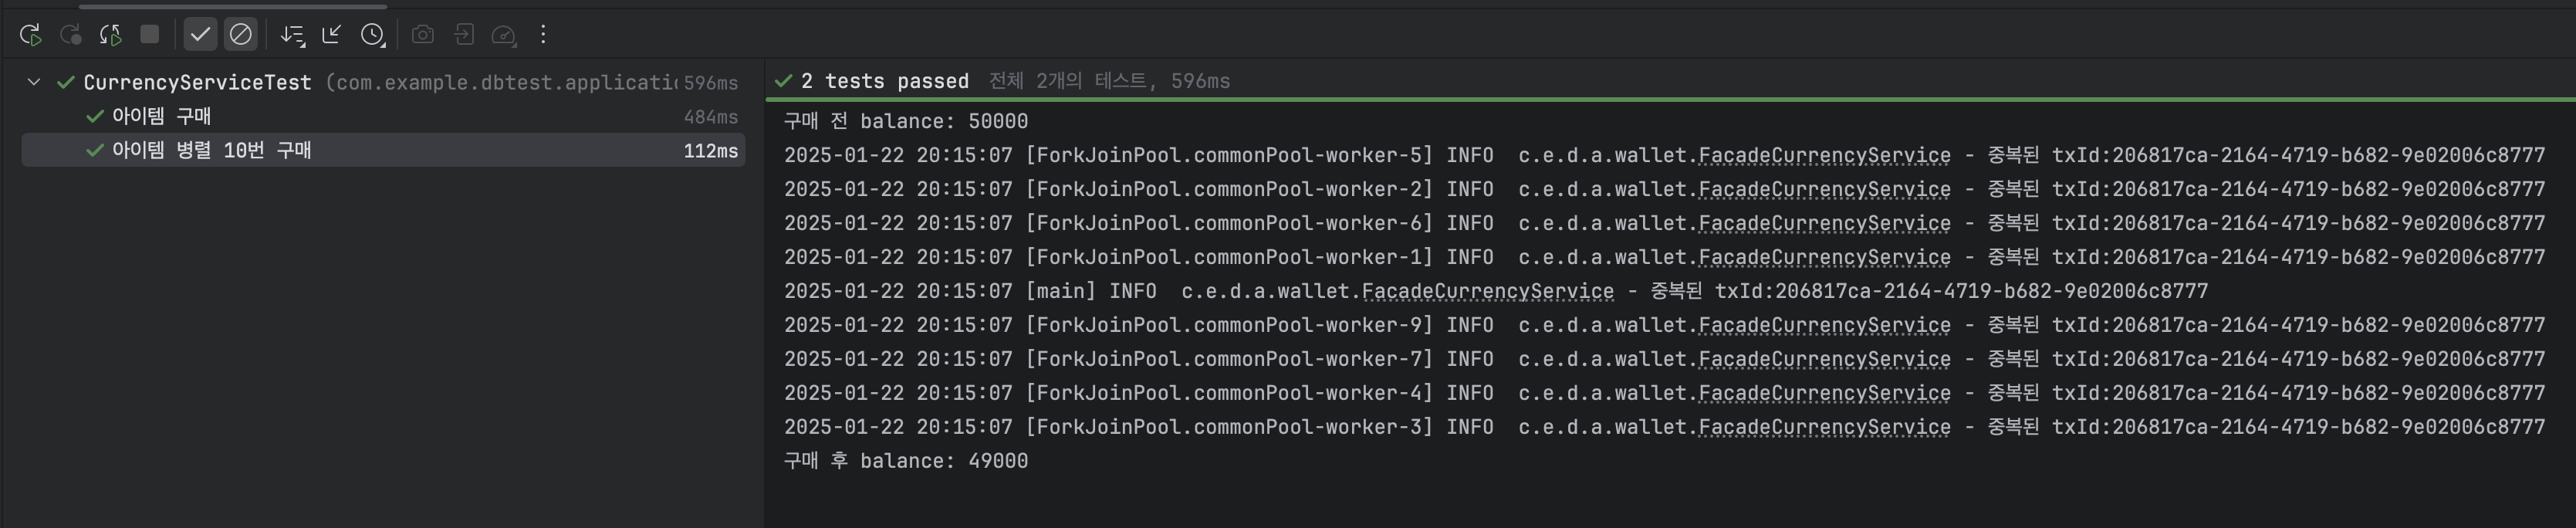2576x528 pixels.
Task: Click the import tests arrow icon
Action: (x=464, y=35)
